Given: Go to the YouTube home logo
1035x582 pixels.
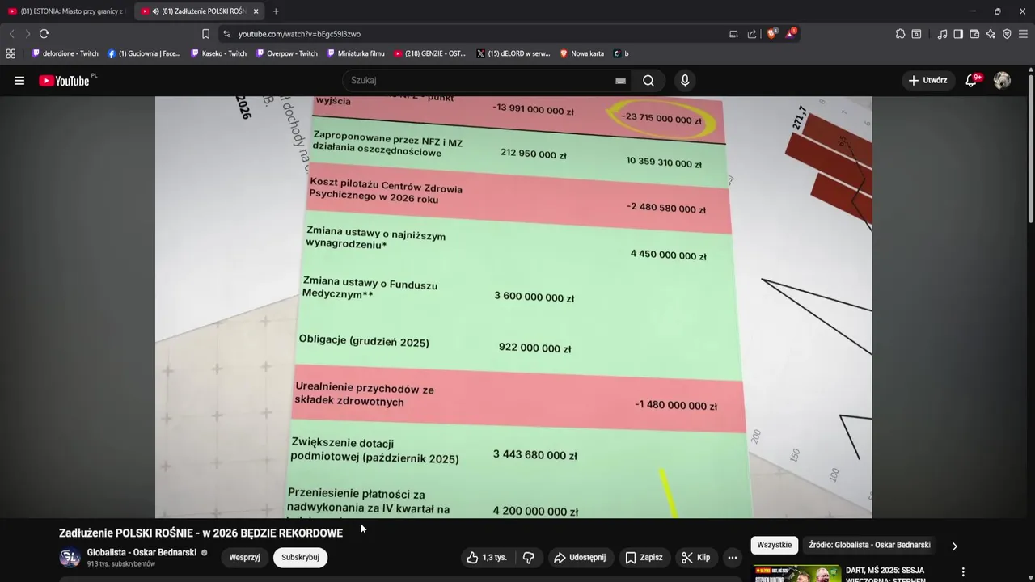Looking at the screenshot, I should pyautogui.click(x=64, y=80).
